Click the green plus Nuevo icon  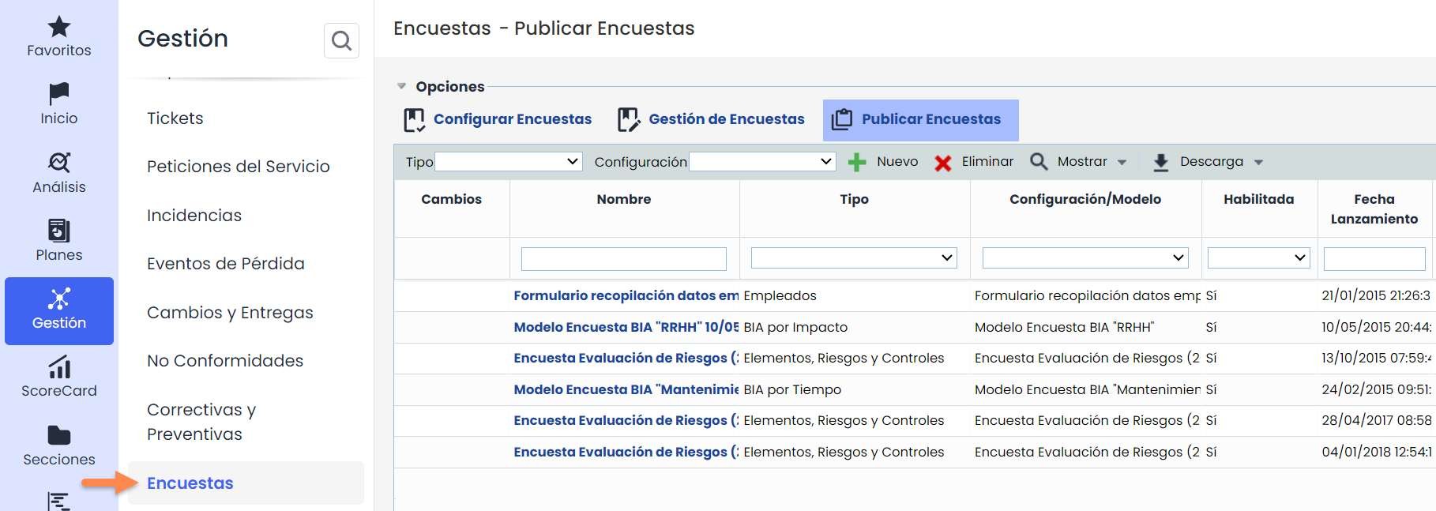coord(857,163)
